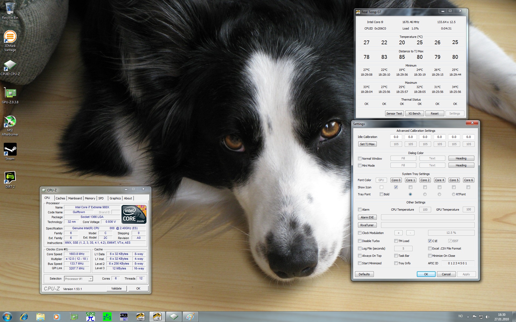Switch to the Mainboard tab in CPU-Z
The width and height of the screenshot is (516, 322).
pyautogui.click(x=75, y=198)
